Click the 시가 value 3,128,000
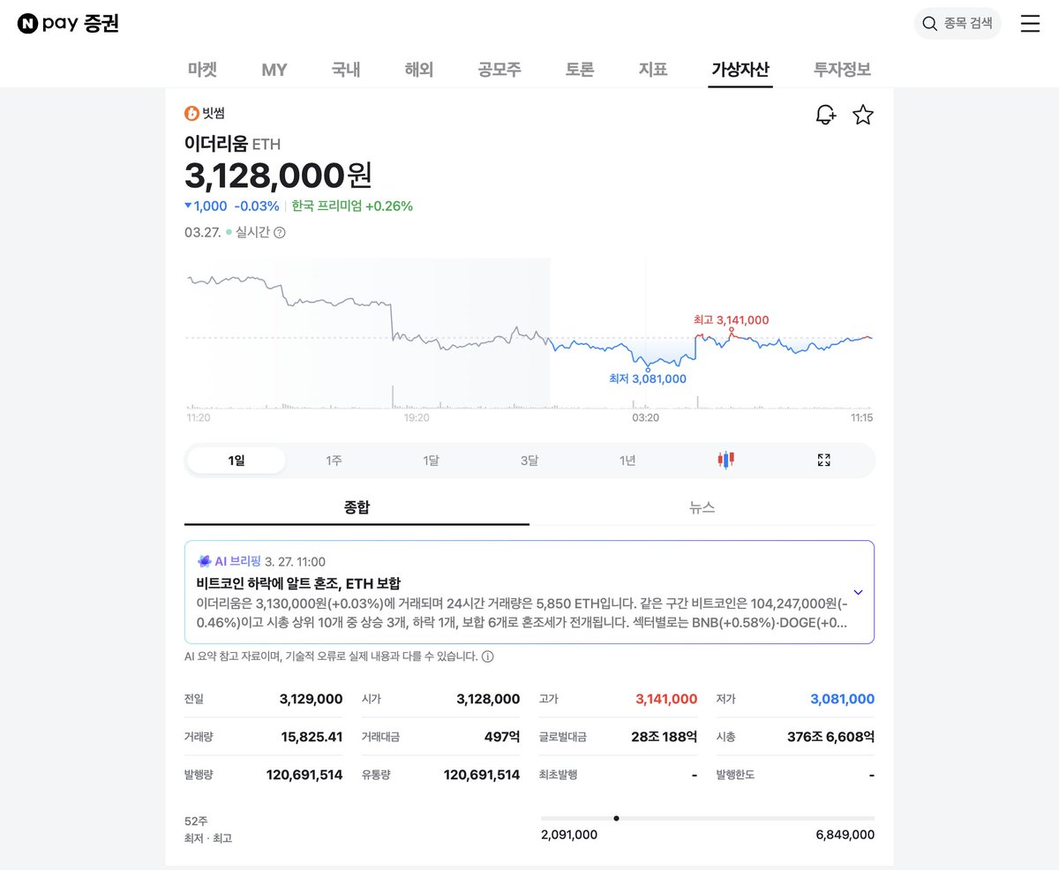This screenshot has width=1059, height=870. [x=488, y=699]
